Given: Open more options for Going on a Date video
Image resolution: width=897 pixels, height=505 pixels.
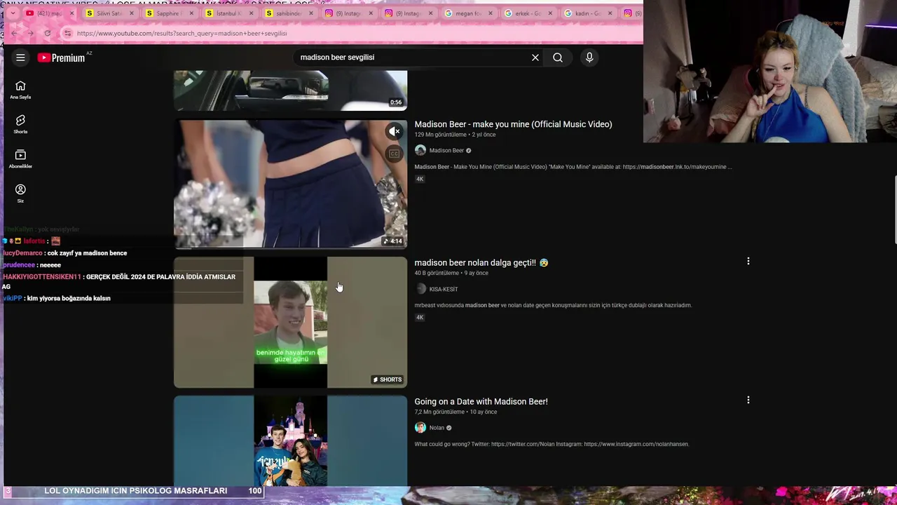Looking at the screenshot, I should click(x=748, y=400).
